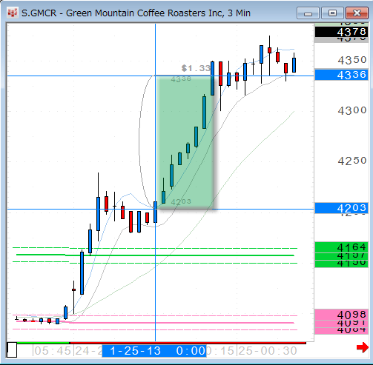Click the $1.33 measurement label

(x=196, y=68)
